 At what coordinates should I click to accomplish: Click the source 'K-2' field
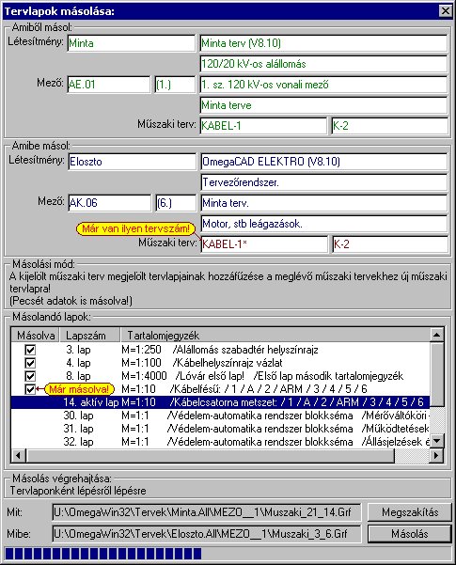tap(389, 126)
